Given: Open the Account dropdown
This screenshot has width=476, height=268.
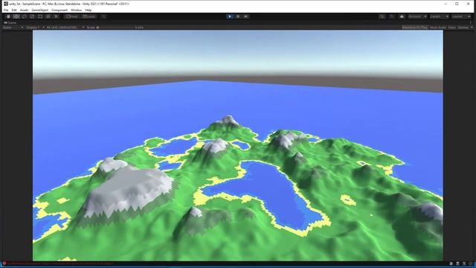Looking at the screenshot, I should pos(417,16).
